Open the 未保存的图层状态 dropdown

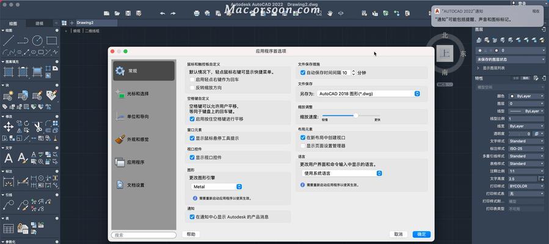tap(510, 60)
